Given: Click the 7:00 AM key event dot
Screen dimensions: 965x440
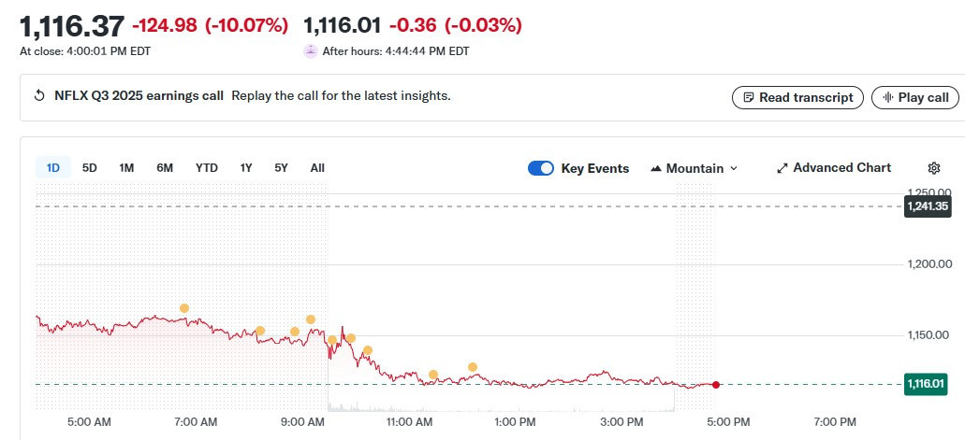Looking at the screenshot, I should [184, 308].
